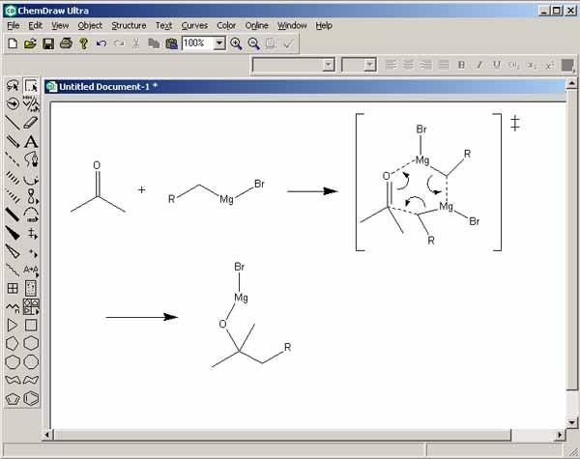
Task: Select the Cyclopentane Ring tool
Action: click(13, 344)
